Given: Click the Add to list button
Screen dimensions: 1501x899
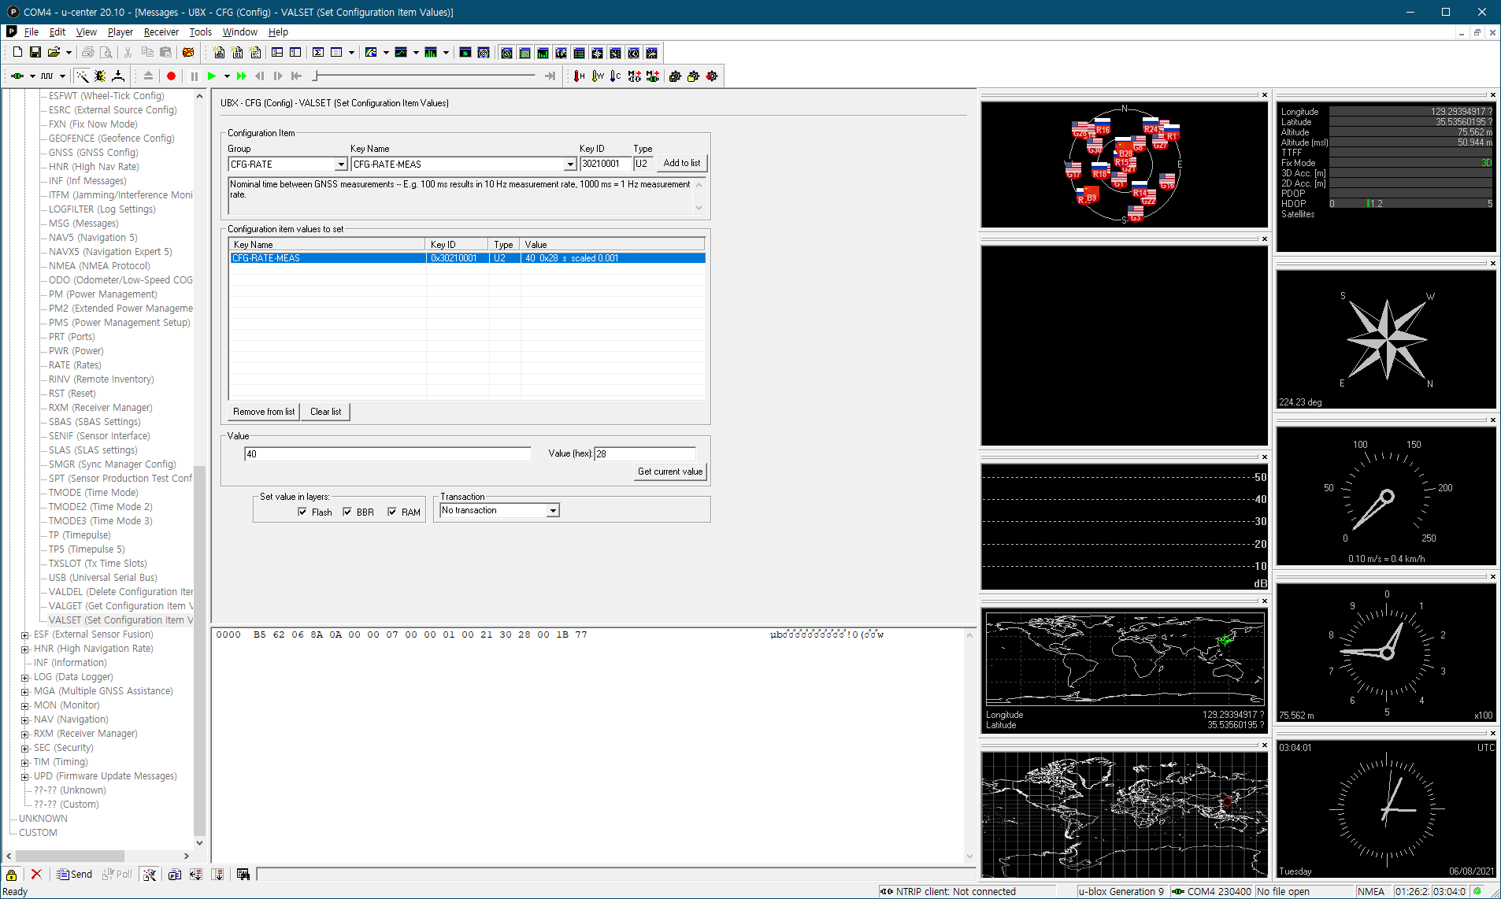Looking at the screenshot, I should pos(682,163).
